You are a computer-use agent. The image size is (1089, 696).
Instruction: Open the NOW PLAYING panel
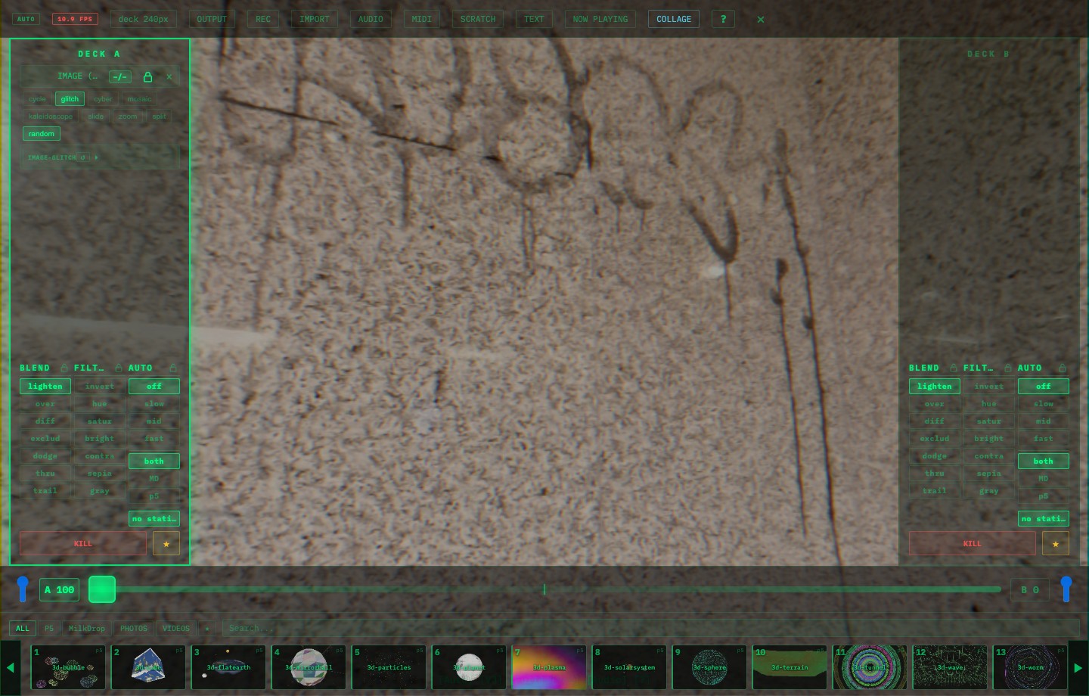point(600,19)
